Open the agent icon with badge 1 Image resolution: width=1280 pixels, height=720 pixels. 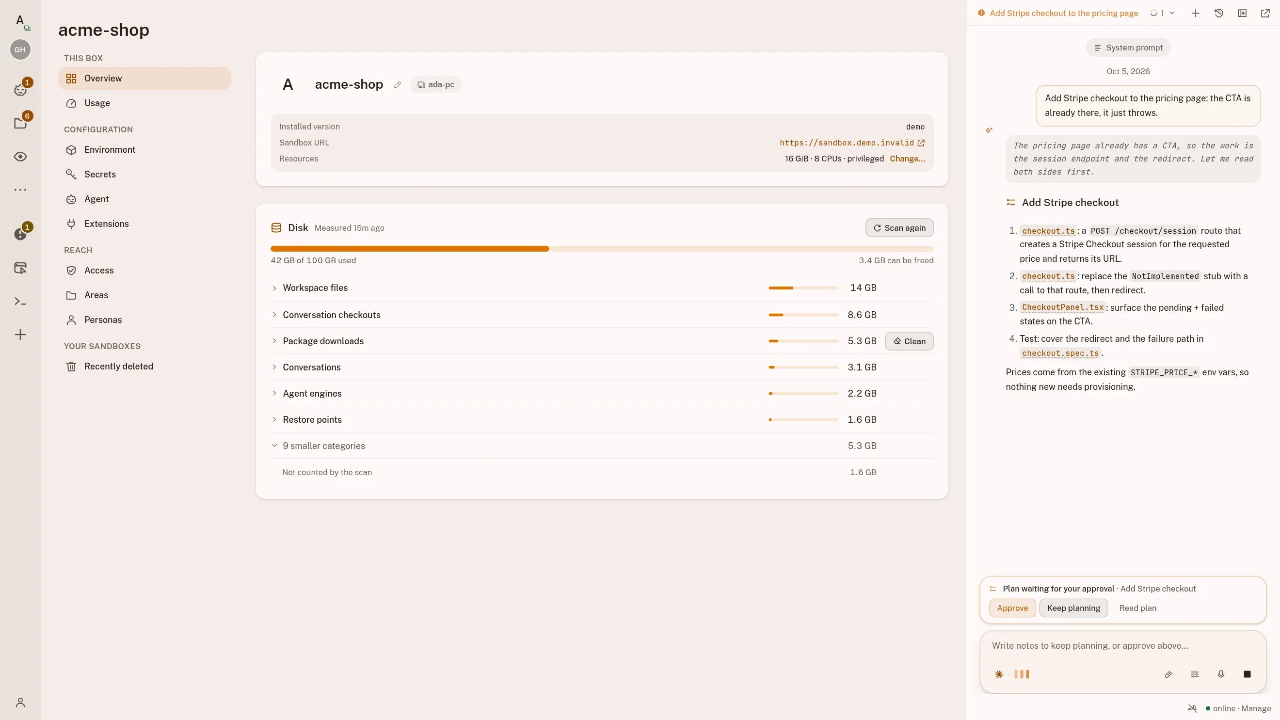(x=20, y=89)
